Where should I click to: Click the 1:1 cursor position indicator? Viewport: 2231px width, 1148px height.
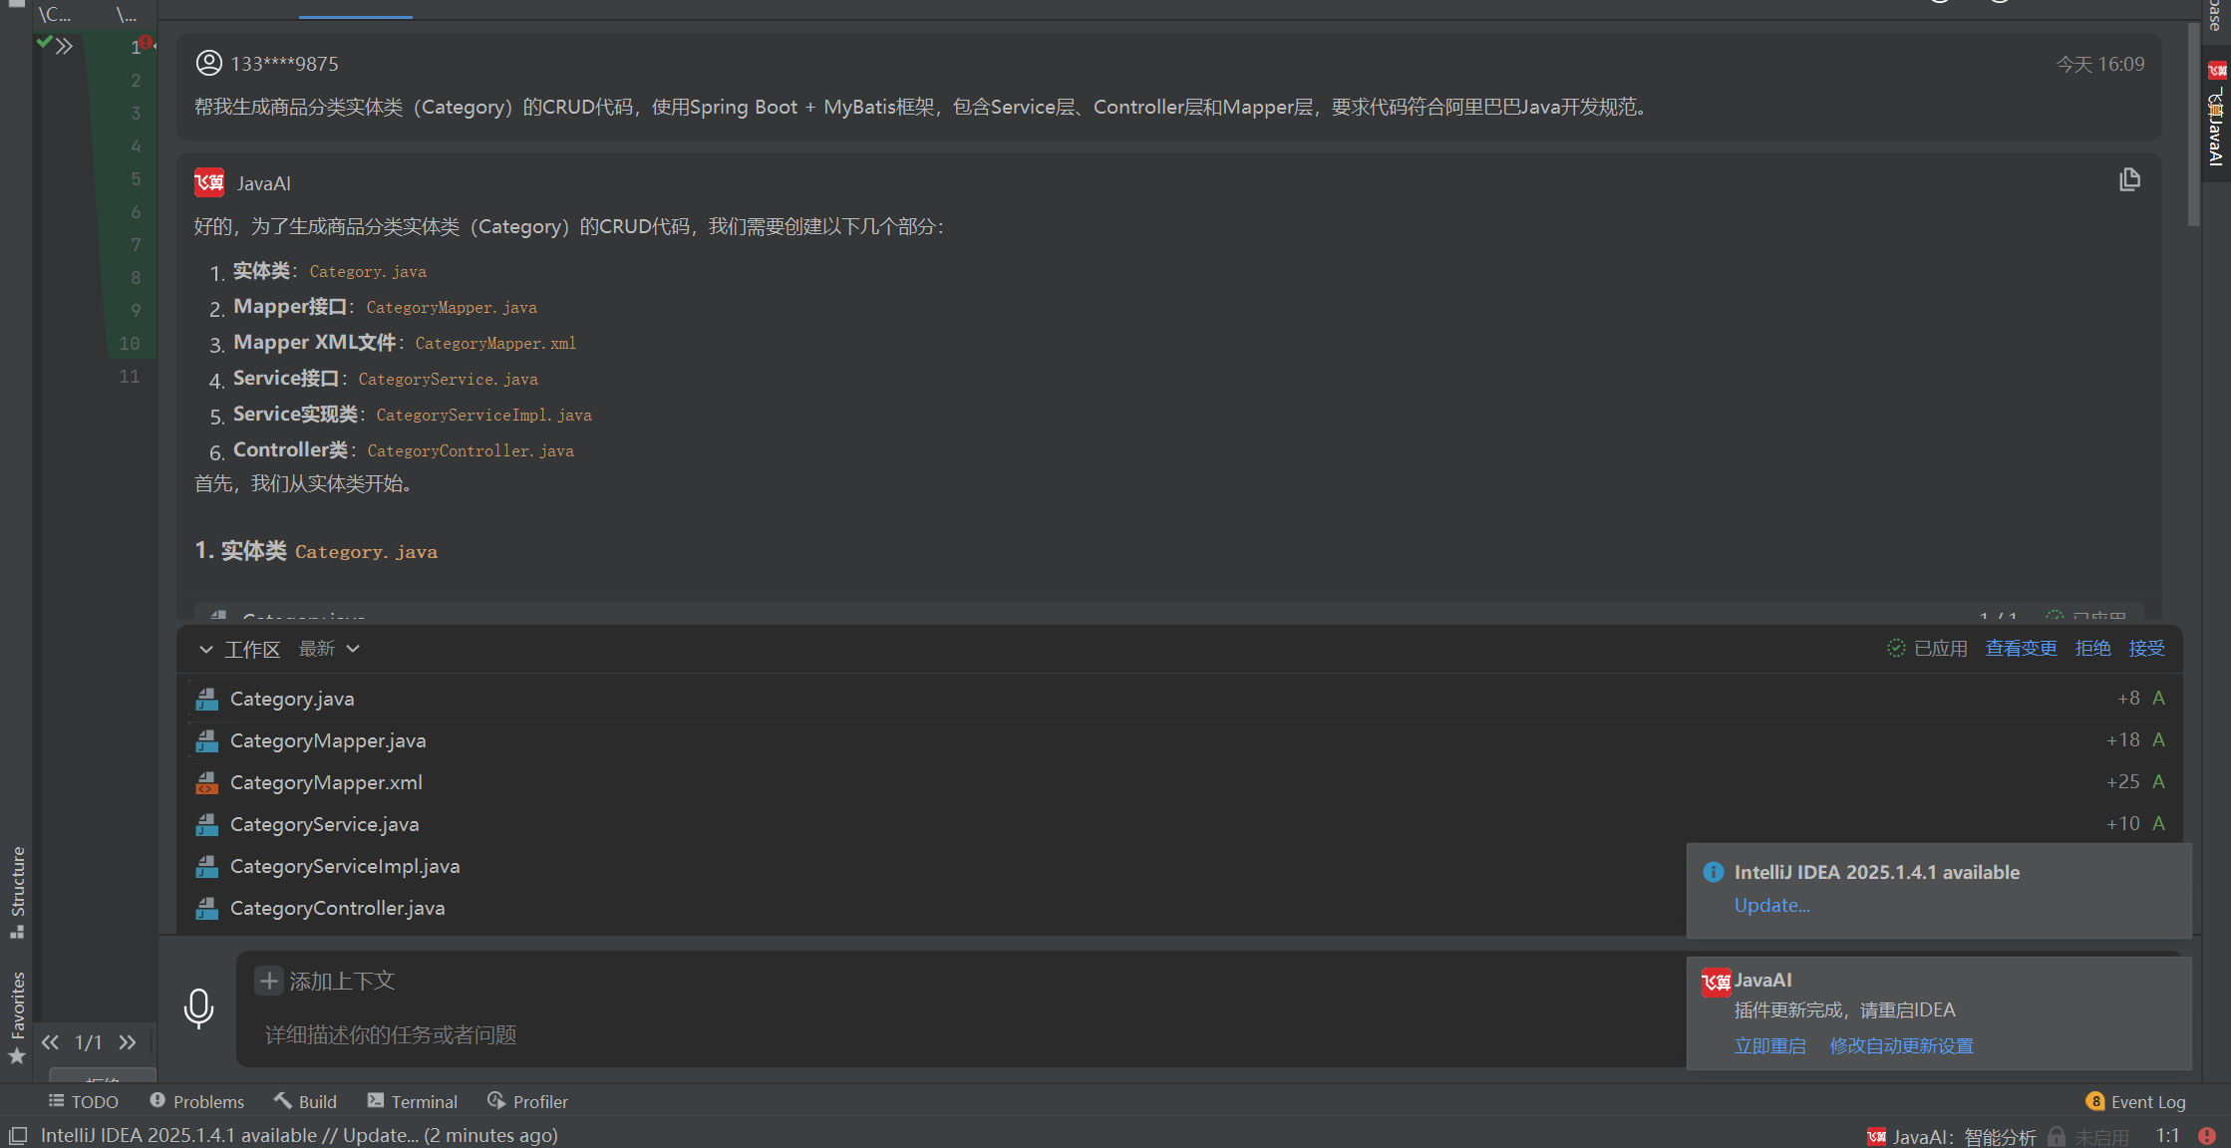[2167, 1136]
